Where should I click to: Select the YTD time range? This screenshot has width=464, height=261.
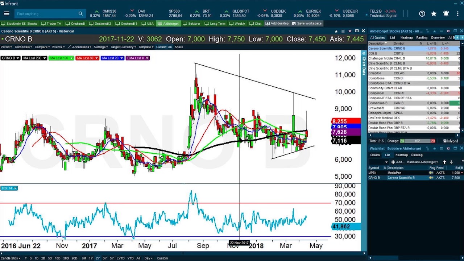pyautogui.click(x=130, y=258)
